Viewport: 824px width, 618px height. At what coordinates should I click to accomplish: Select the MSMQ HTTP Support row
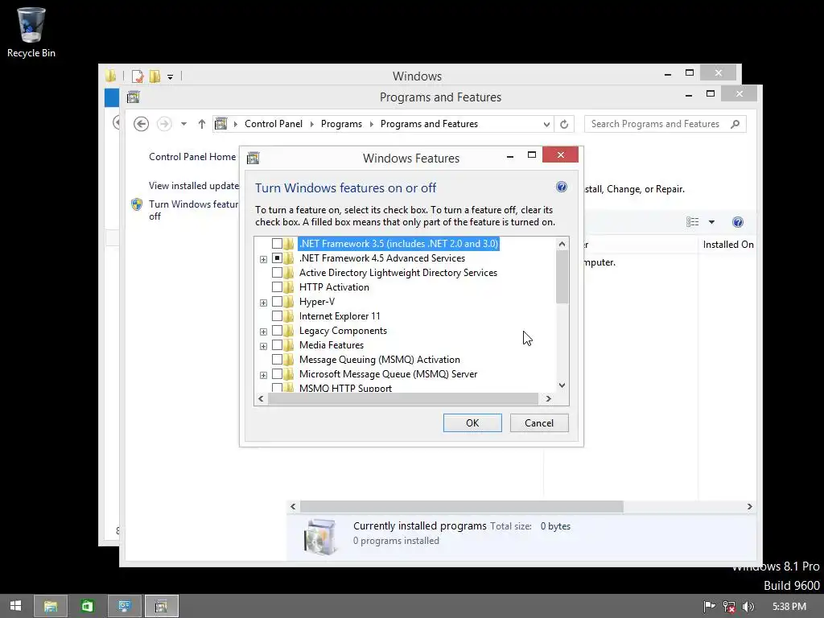click(345, 388)
